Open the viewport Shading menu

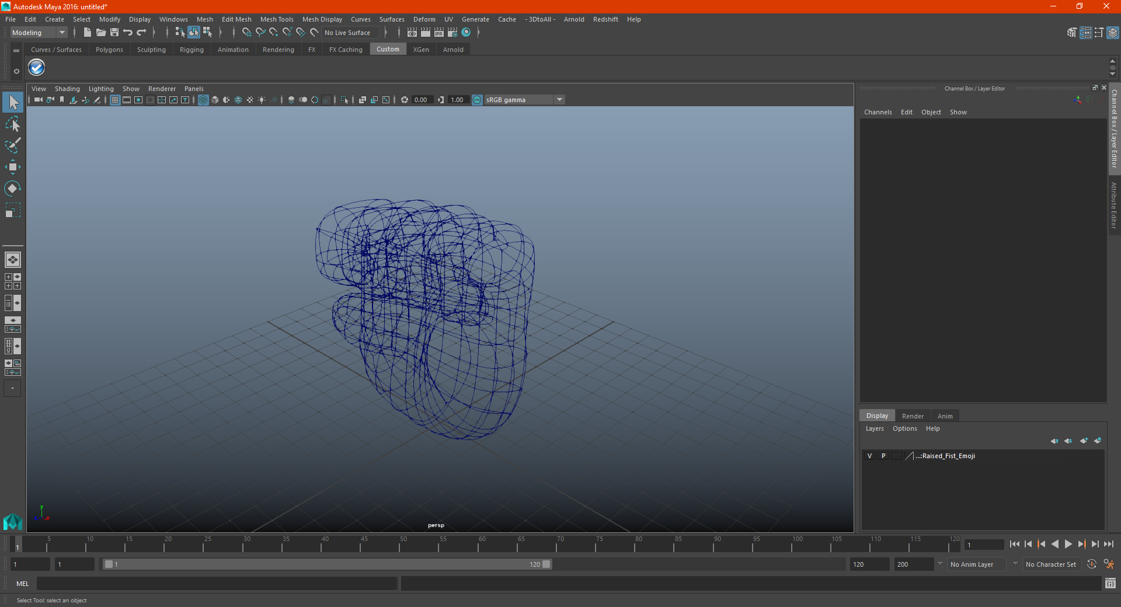click(x=67, y=89)
